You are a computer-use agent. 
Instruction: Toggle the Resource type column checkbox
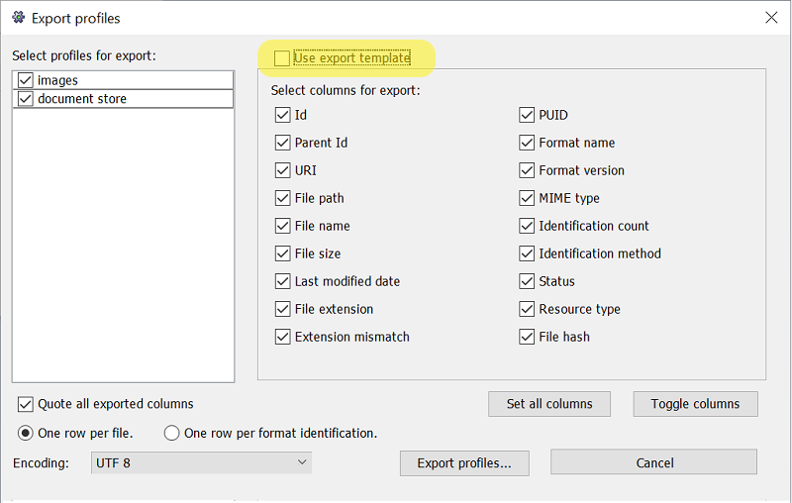tap(527, 309)
